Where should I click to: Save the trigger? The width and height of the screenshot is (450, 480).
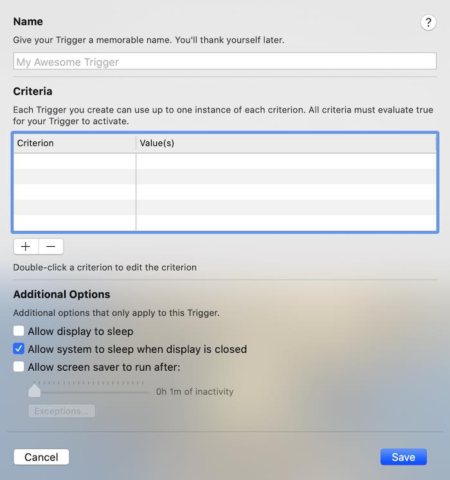point(403,457)
